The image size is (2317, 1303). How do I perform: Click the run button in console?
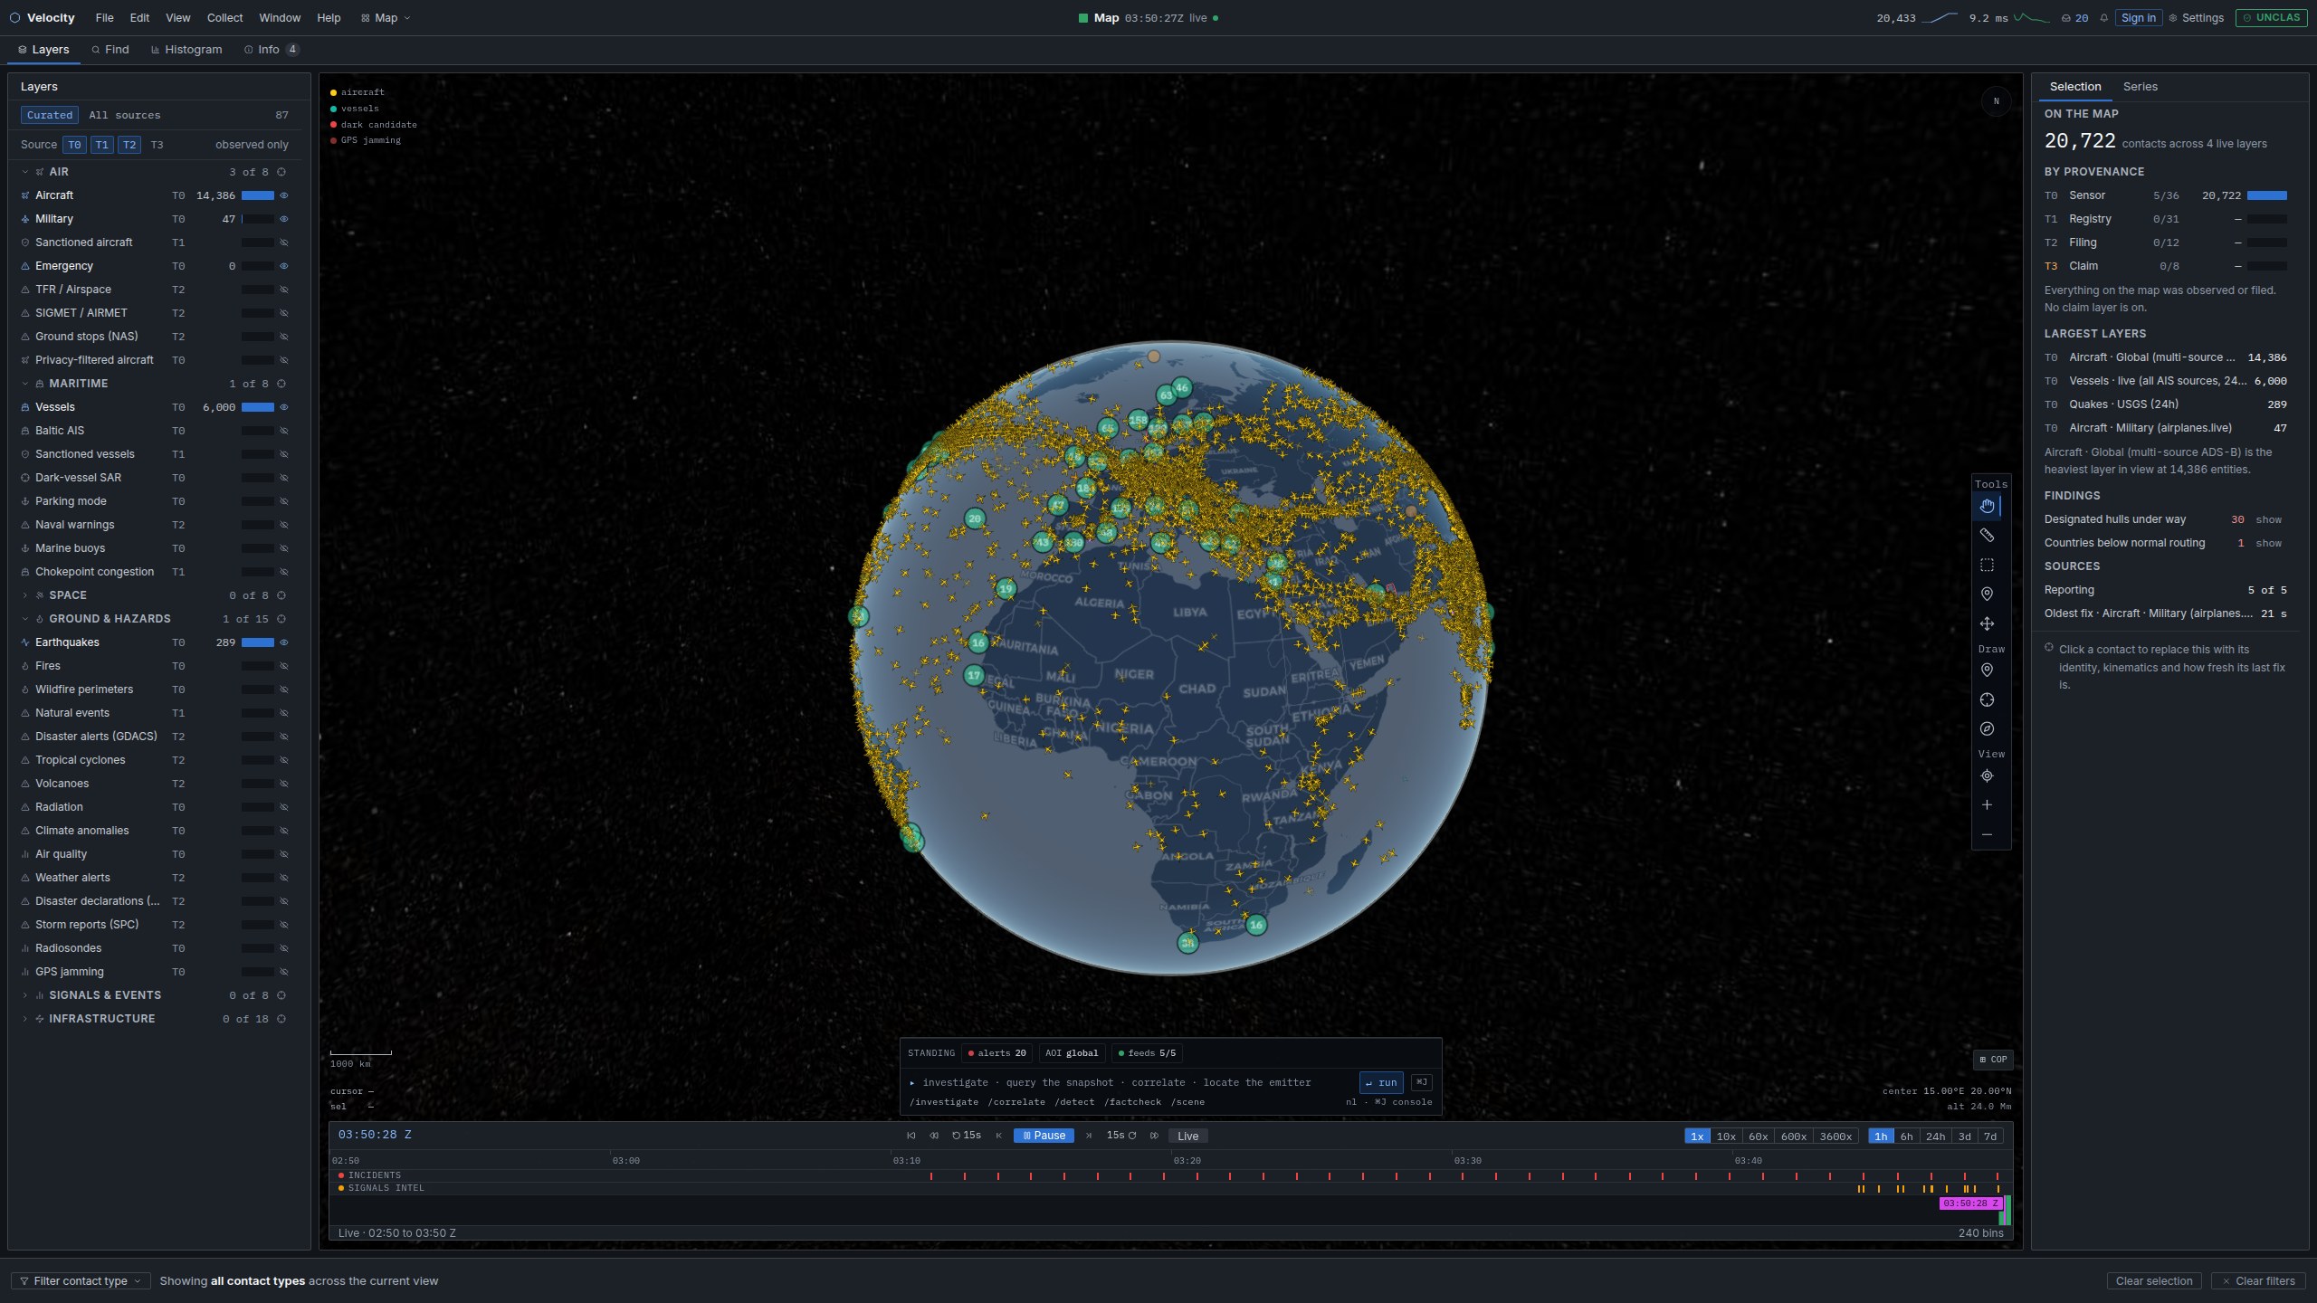[x=1381, y=1082]
